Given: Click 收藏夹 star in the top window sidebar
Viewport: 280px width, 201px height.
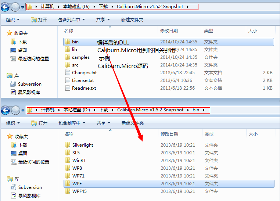Looking at the screenshot, I should [x=9, y=33].
